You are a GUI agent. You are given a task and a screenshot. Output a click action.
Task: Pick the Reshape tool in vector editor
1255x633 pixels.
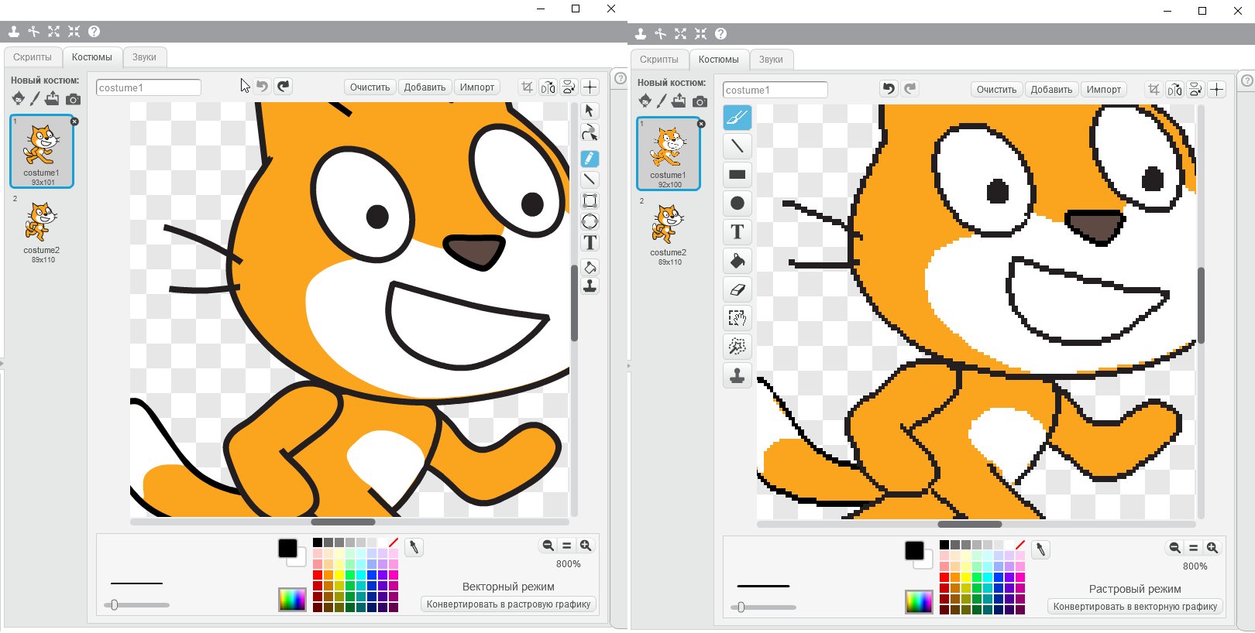coord(590,132)
